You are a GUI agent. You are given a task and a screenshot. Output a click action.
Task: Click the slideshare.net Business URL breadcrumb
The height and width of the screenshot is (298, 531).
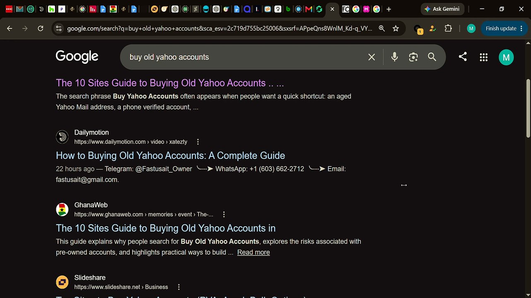point(121,287)
